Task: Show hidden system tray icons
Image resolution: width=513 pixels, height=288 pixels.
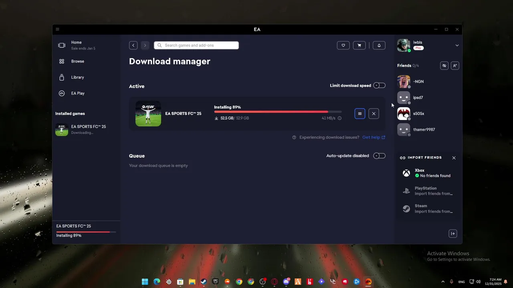Action: 443,282
